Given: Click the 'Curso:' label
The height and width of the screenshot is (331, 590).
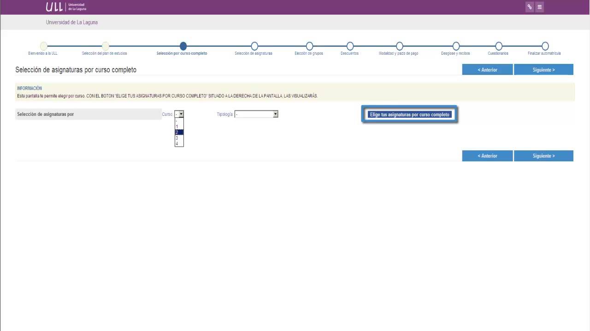Looking at the screenshot, I should tap(168, 114).
